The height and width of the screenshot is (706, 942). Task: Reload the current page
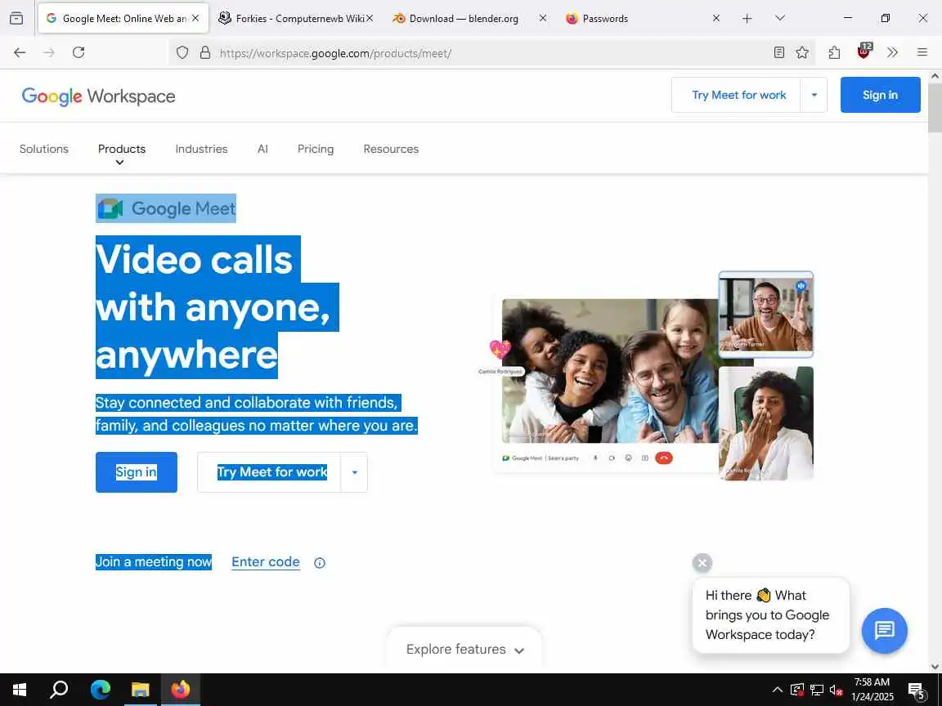tap(78, 53)
